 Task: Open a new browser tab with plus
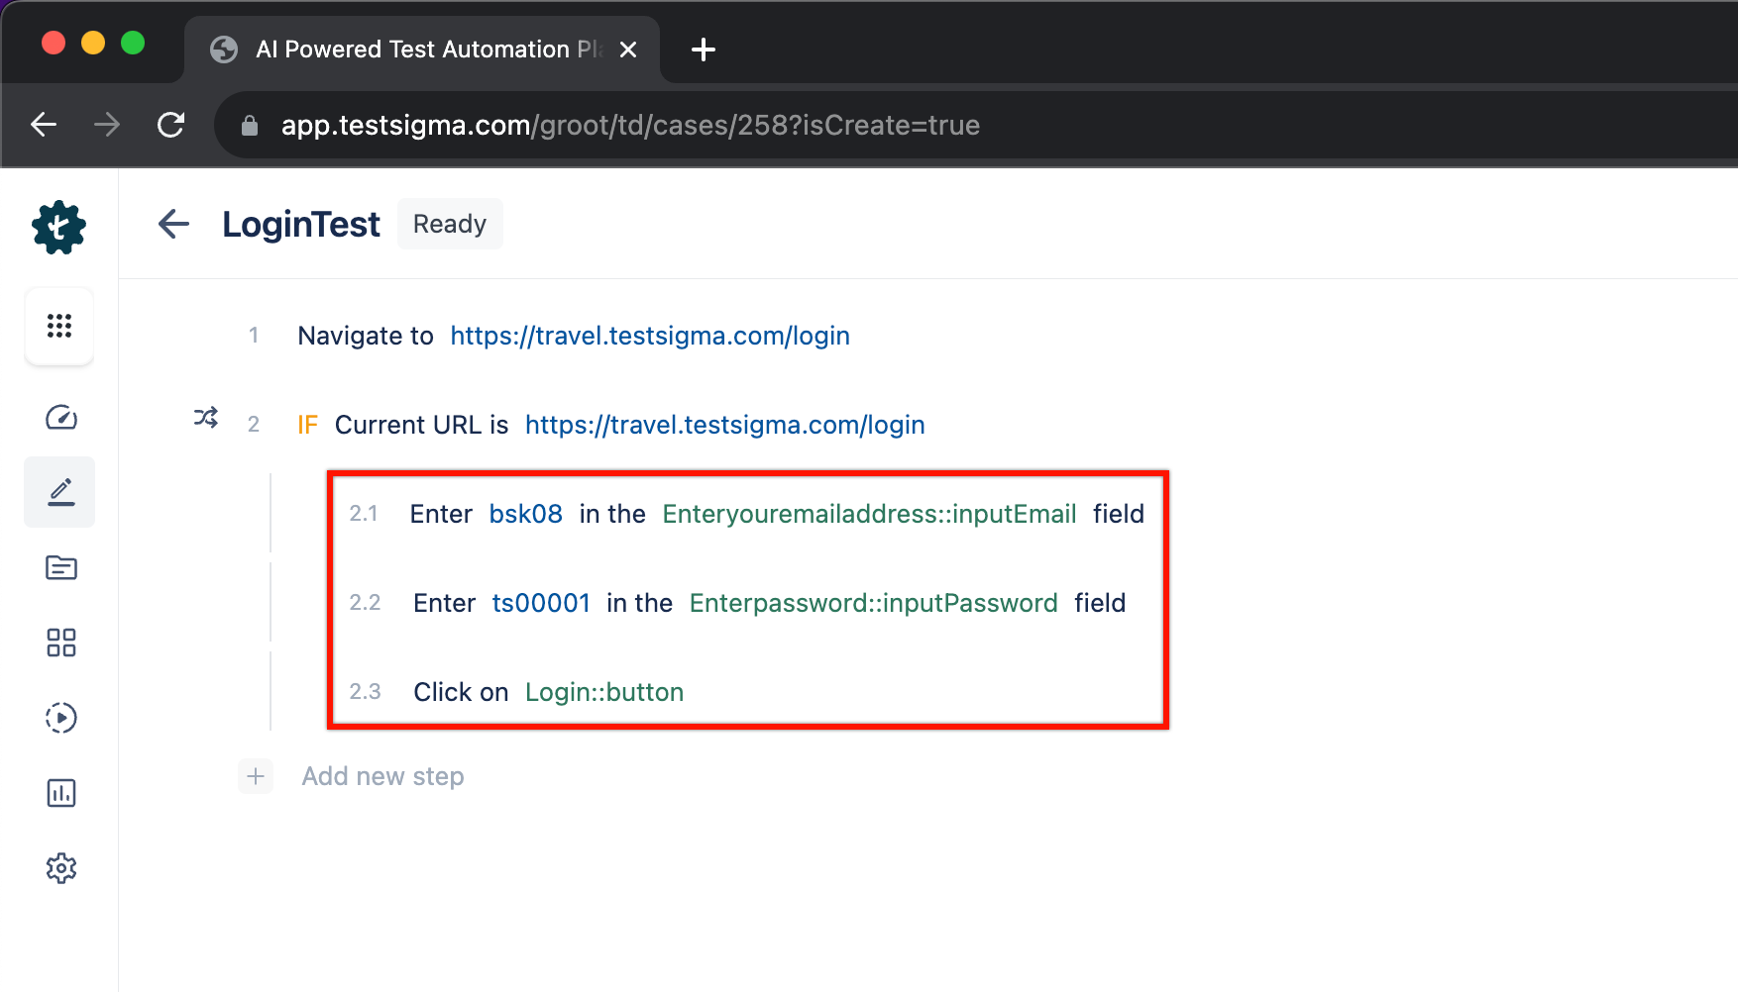(704, 50)
